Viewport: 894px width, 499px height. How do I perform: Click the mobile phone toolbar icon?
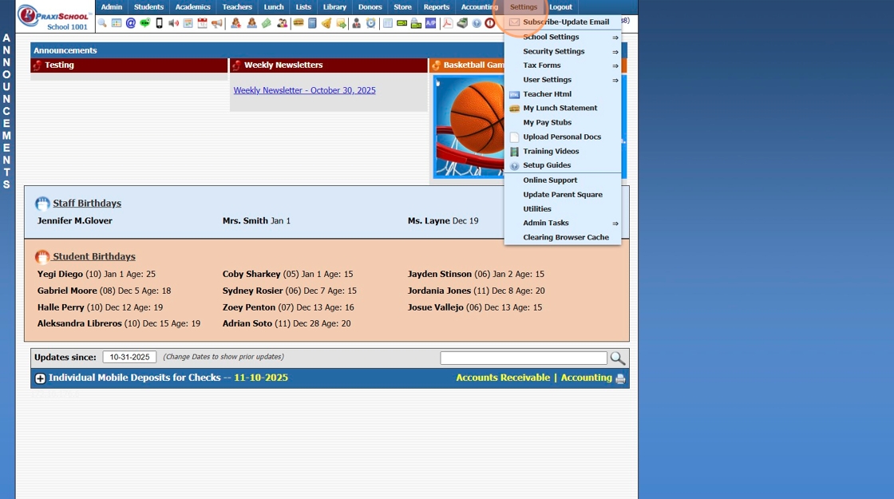click(x=159, y=23)
